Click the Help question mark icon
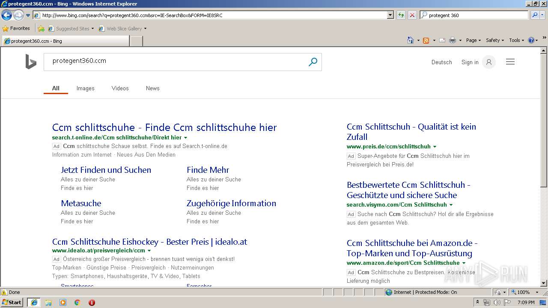Screen dimensions: 548x308 point(531,40)
